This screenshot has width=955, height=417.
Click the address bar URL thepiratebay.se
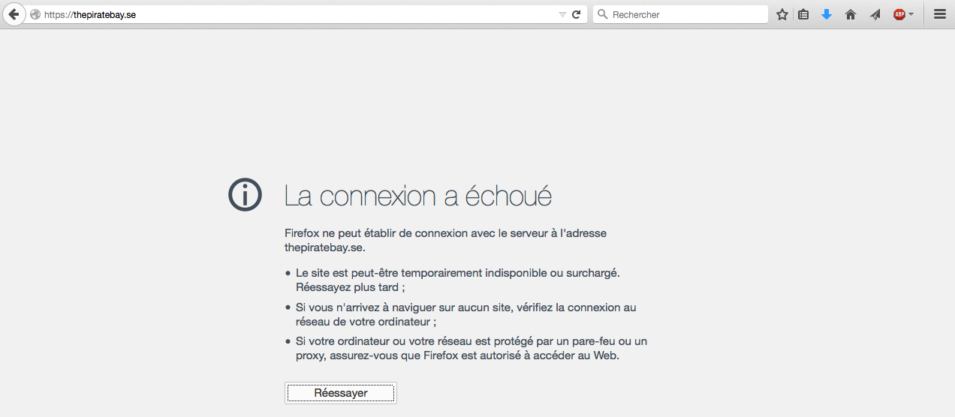tap(90, 14)
